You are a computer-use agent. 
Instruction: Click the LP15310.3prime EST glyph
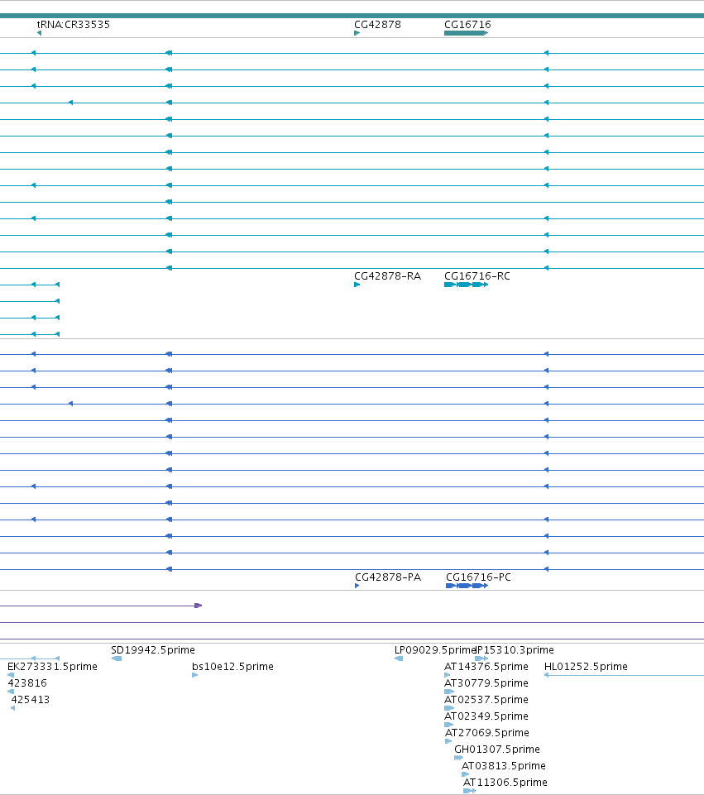[x=481, y=659]
